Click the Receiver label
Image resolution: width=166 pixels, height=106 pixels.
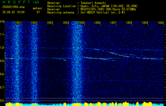click(x=54, y=9)
